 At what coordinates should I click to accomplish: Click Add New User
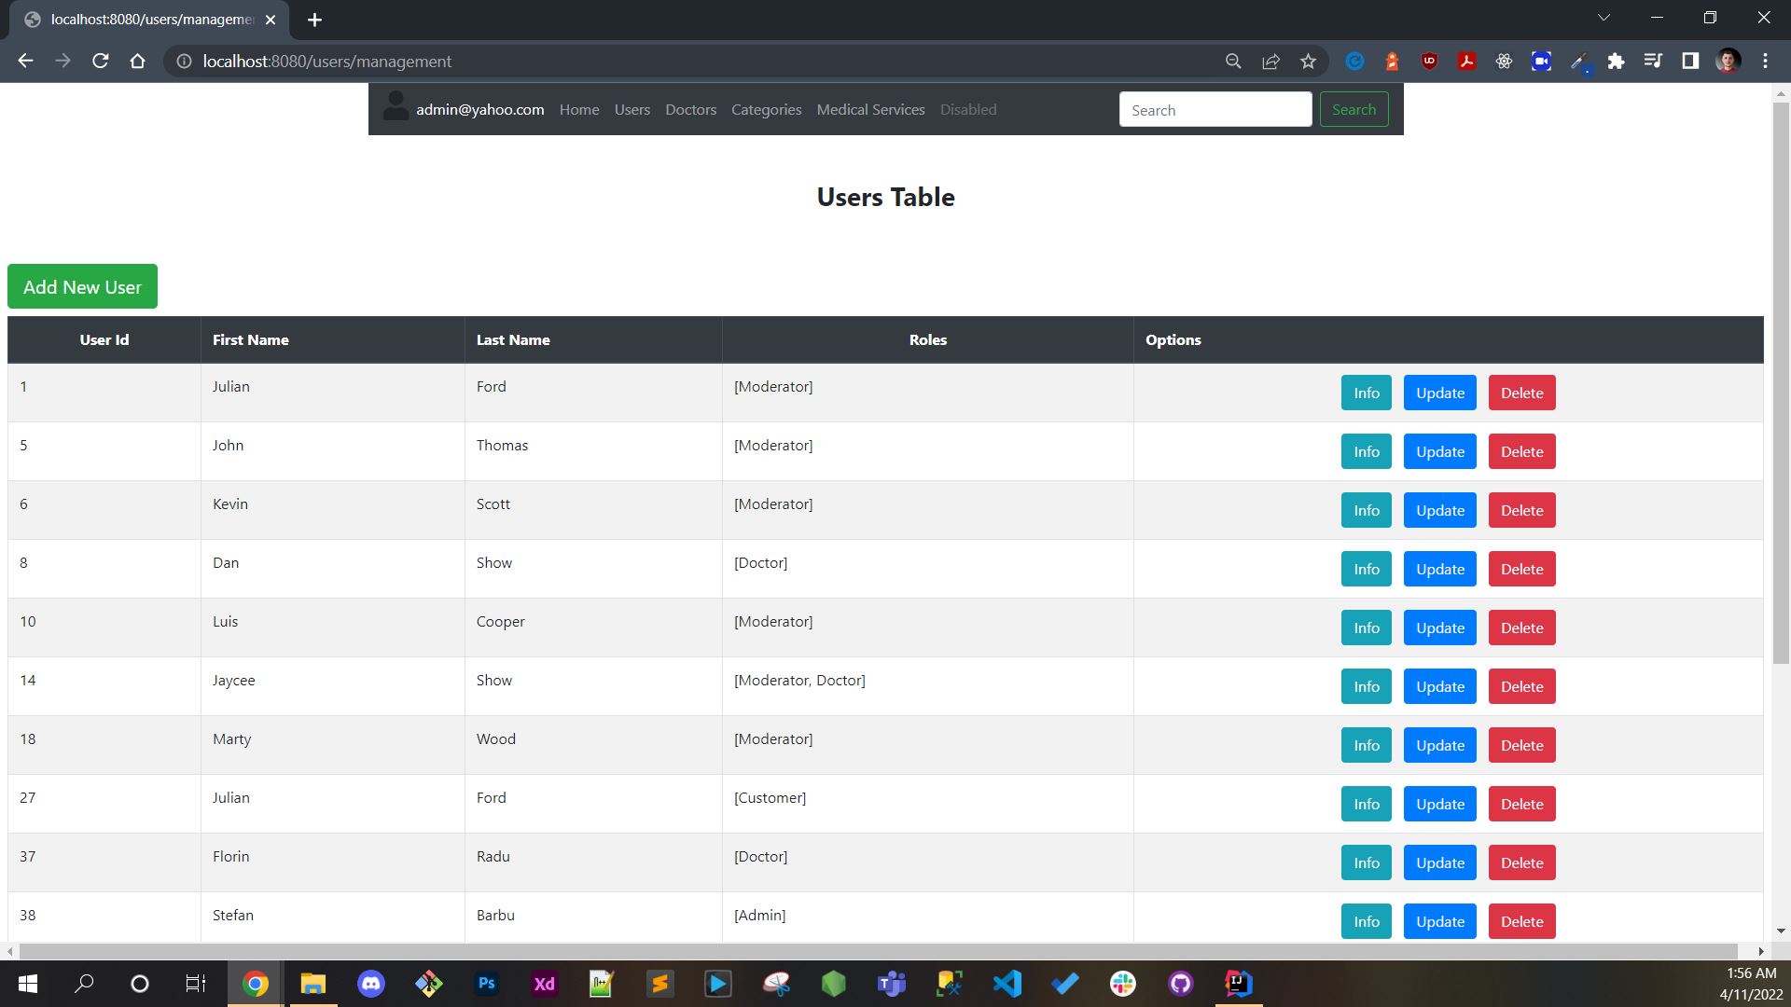(82, 286)
